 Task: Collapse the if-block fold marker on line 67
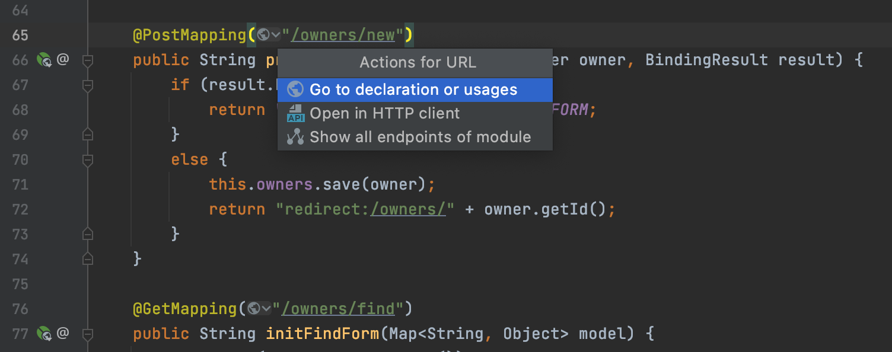(88, 86)
